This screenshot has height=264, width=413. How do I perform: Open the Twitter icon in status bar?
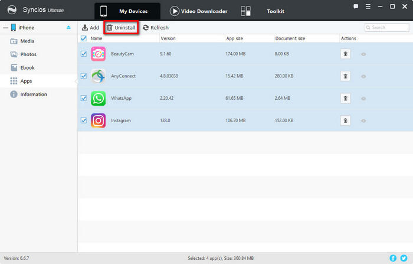404,258
